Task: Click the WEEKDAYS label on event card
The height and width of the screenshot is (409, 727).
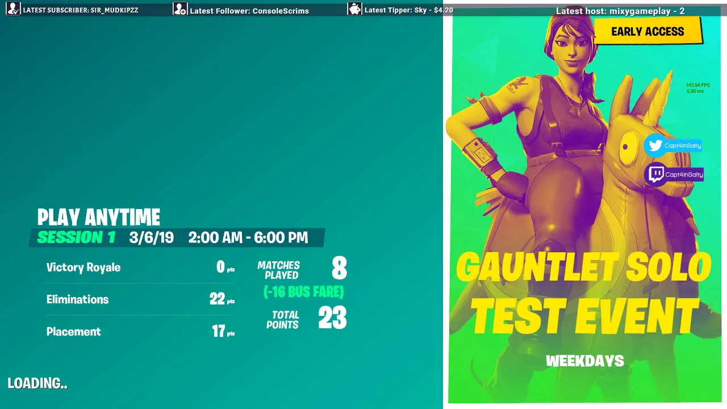Action: (585, 361)
